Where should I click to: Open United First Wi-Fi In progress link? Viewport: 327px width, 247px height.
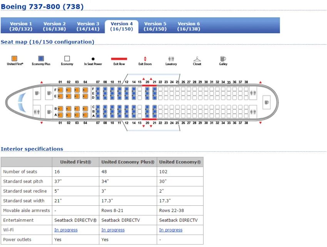click(66, 230)
